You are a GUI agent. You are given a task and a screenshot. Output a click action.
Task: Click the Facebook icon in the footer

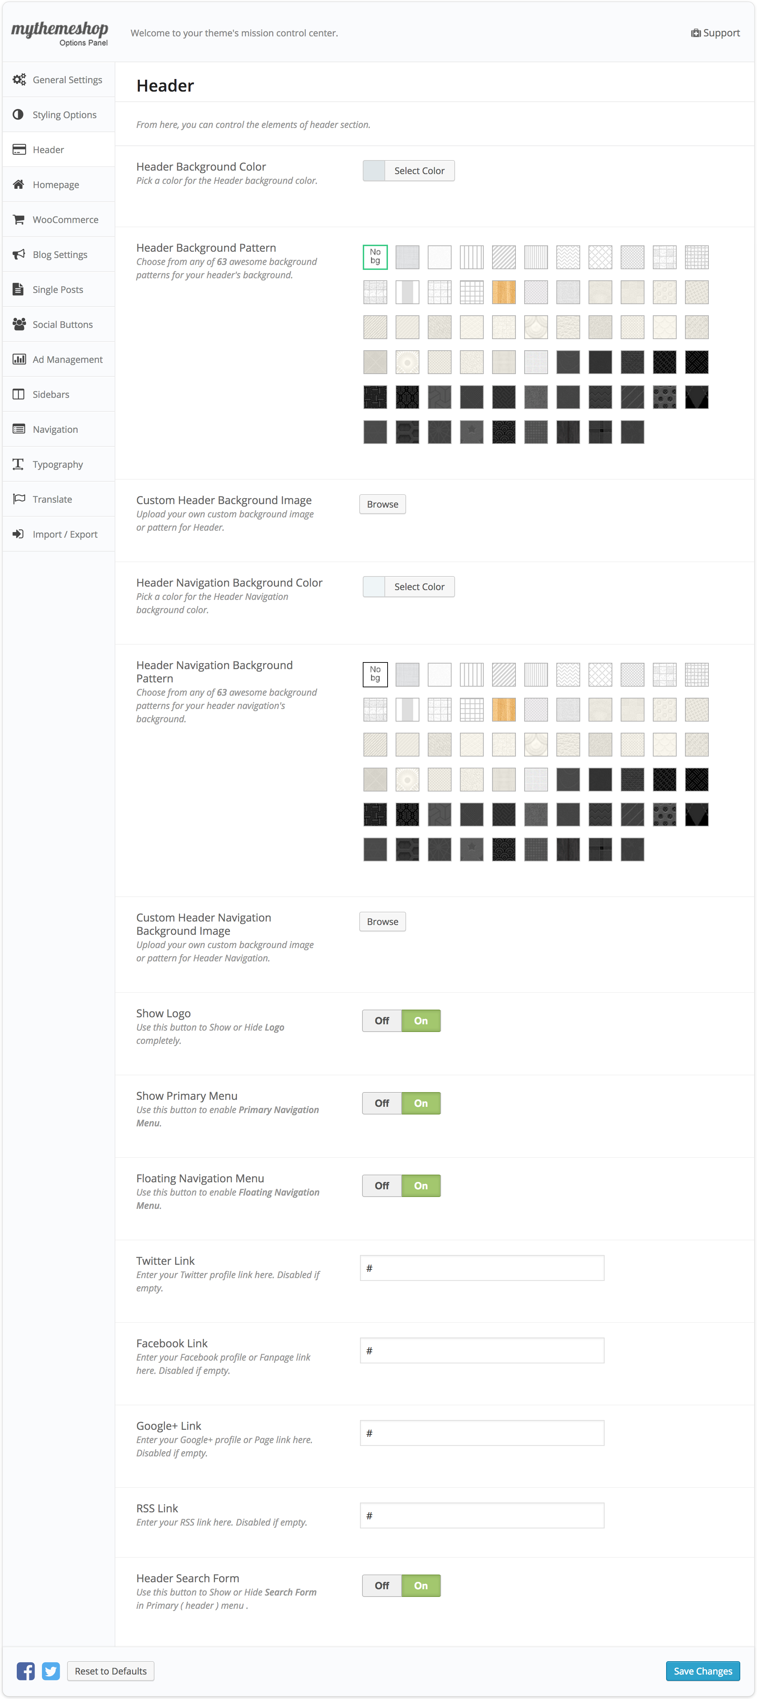coord(26,1671)
